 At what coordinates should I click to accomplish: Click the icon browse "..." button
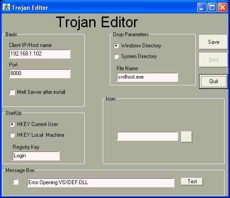coord(187,137)
